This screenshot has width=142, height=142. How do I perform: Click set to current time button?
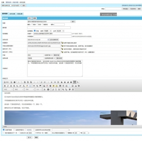(54, 40)
